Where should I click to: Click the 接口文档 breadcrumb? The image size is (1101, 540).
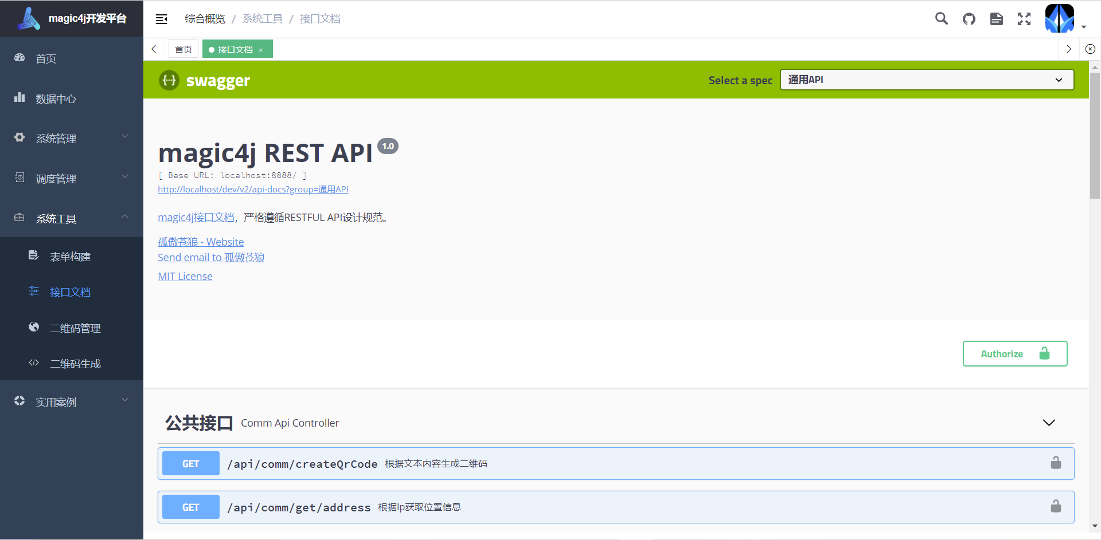coord(320,19)
